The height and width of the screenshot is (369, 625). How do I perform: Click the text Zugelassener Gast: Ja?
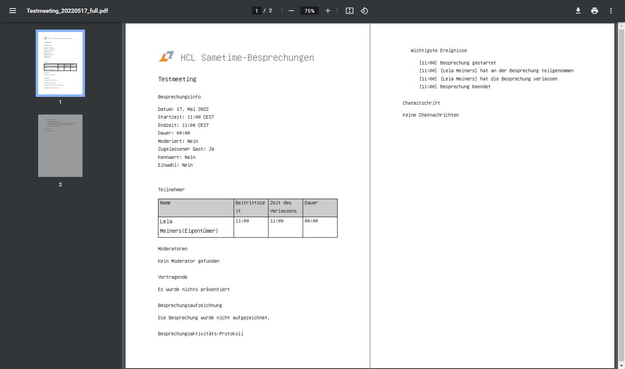186,149
